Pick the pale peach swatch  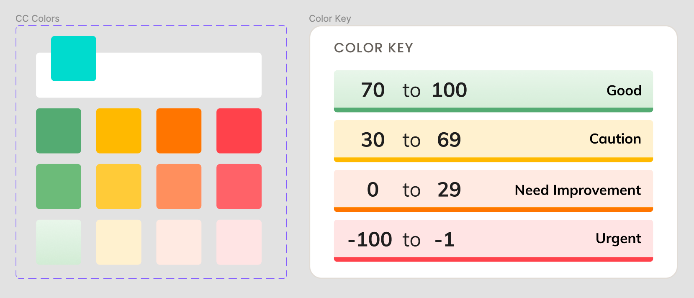pos(179,242)
